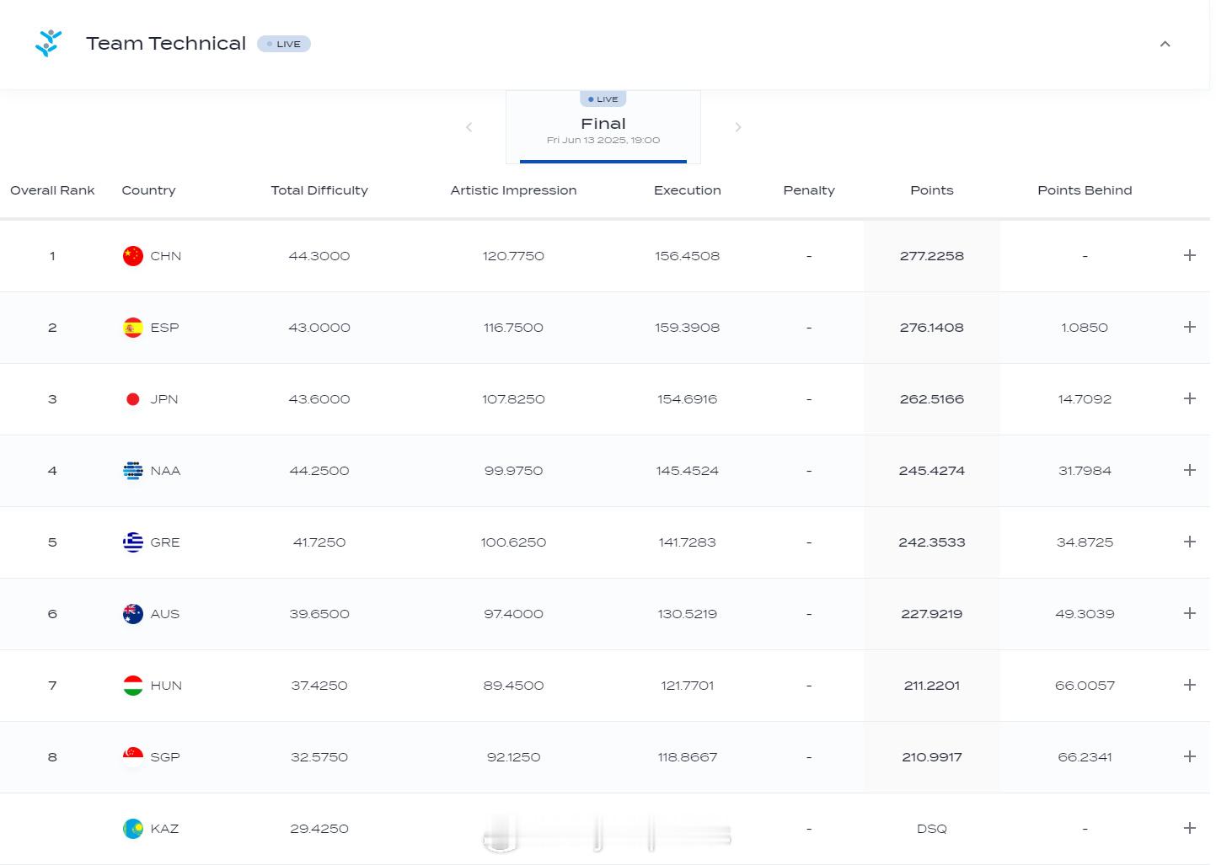The width and height of the screenshot is (1216, 865).
Task: Click the 159.3908 execution value
Action: (688, 328)
